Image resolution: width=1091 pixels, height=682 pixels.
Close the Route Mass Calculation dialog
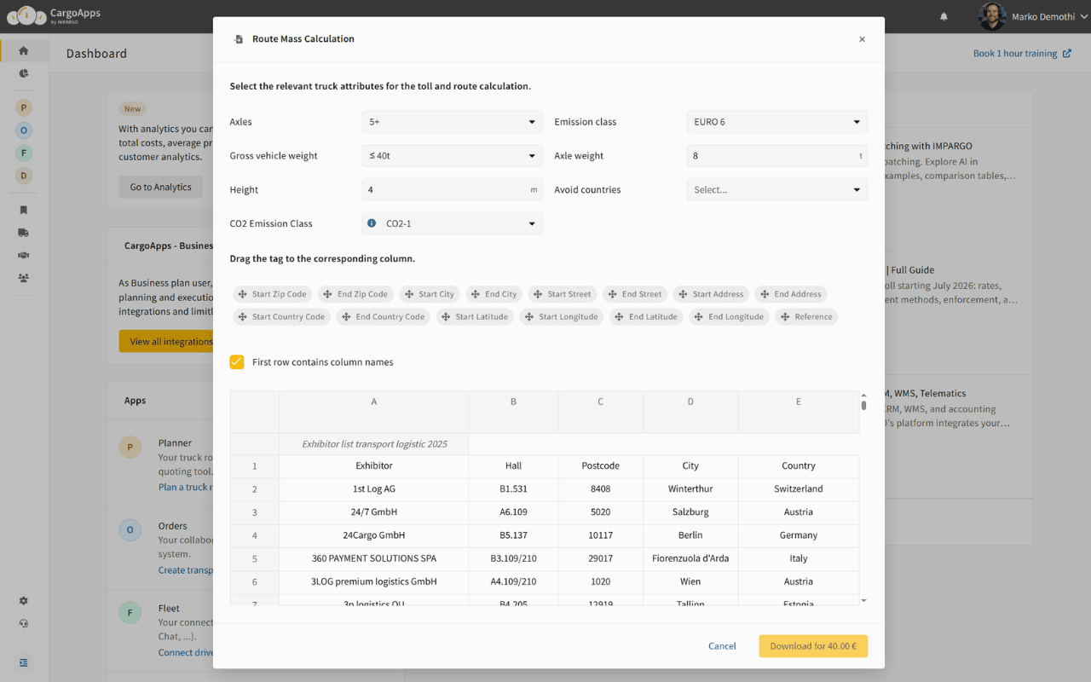click(x=862, y=39)
